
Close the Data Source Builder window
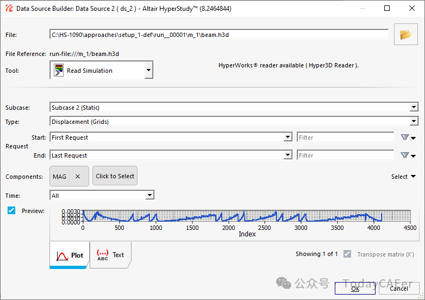coord(412,8)
